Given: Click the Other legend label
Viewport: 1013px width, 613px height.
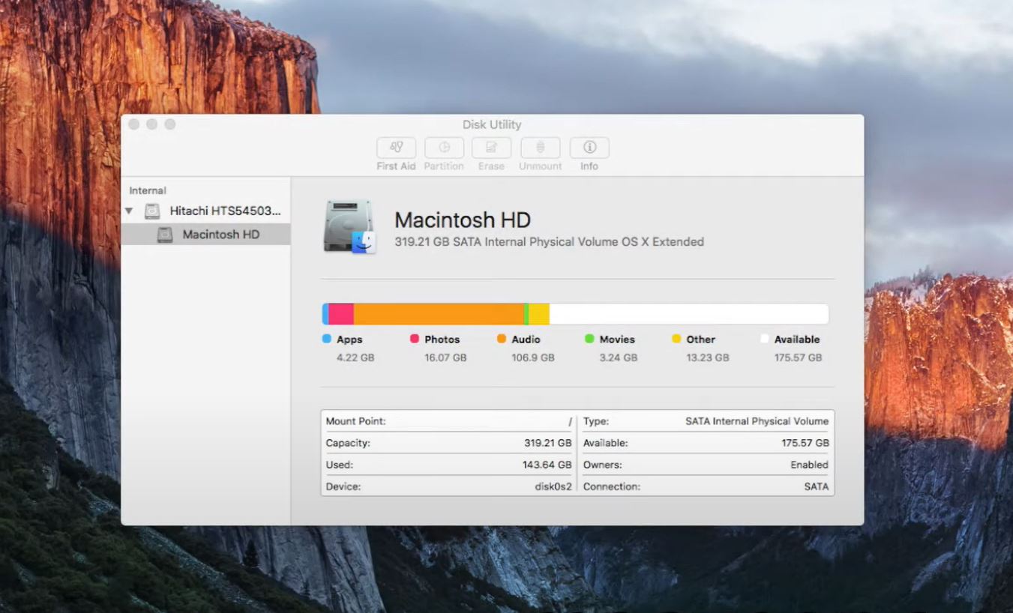Looking at the screenshot, I should [x=701, y=339].
